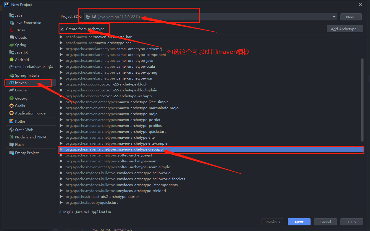
Task: Expand maven-archetype-webapp archetype node
Action: pos(62,149)
